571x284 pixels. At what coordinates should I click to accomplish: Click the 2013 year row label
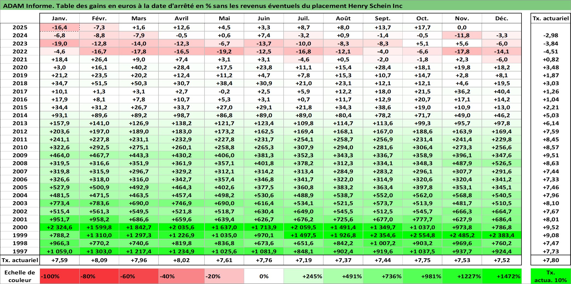tap(20, 123)
